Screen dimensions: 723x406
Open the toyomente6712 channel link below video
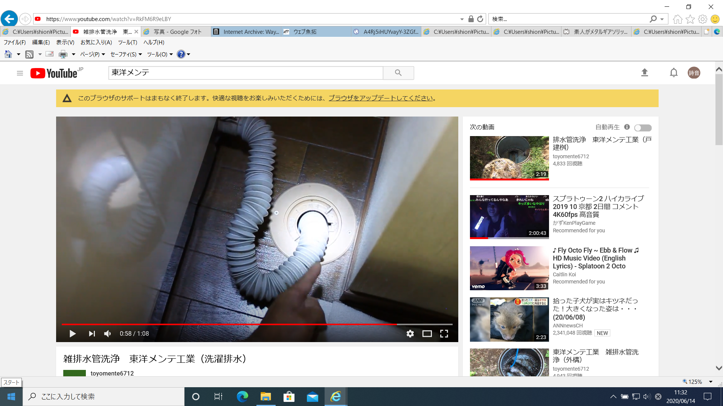pos(112,373)
